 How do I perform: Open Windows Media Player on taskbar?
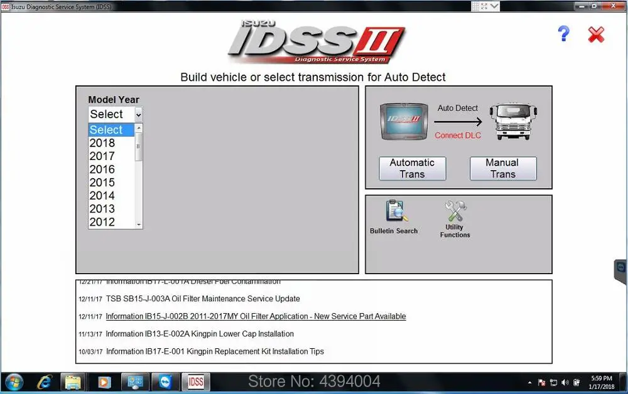point(104,383)
